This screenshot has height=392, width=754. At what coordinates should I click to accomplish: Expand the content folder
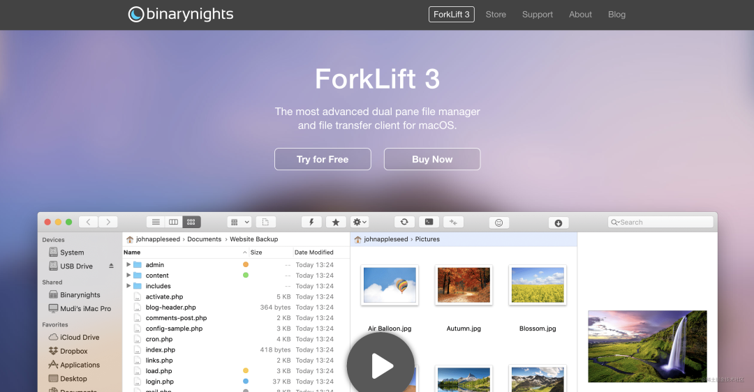[128, 276]
